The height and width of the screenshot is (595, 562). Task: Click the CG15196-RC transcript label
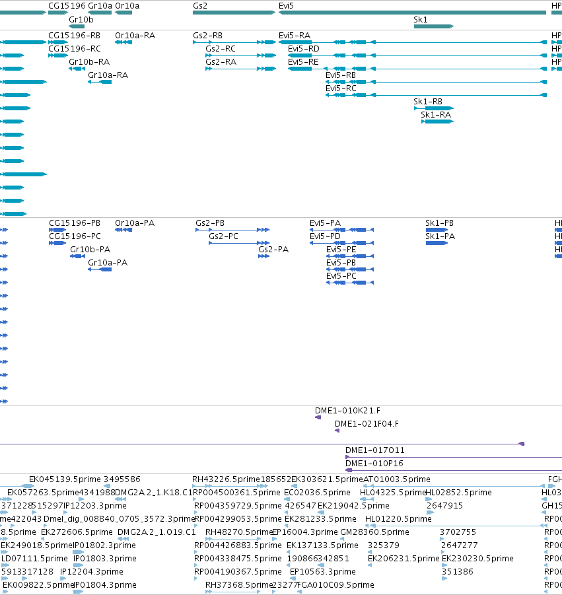point(75,49)
